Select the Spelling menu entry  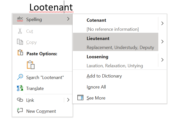pos(42,19)
